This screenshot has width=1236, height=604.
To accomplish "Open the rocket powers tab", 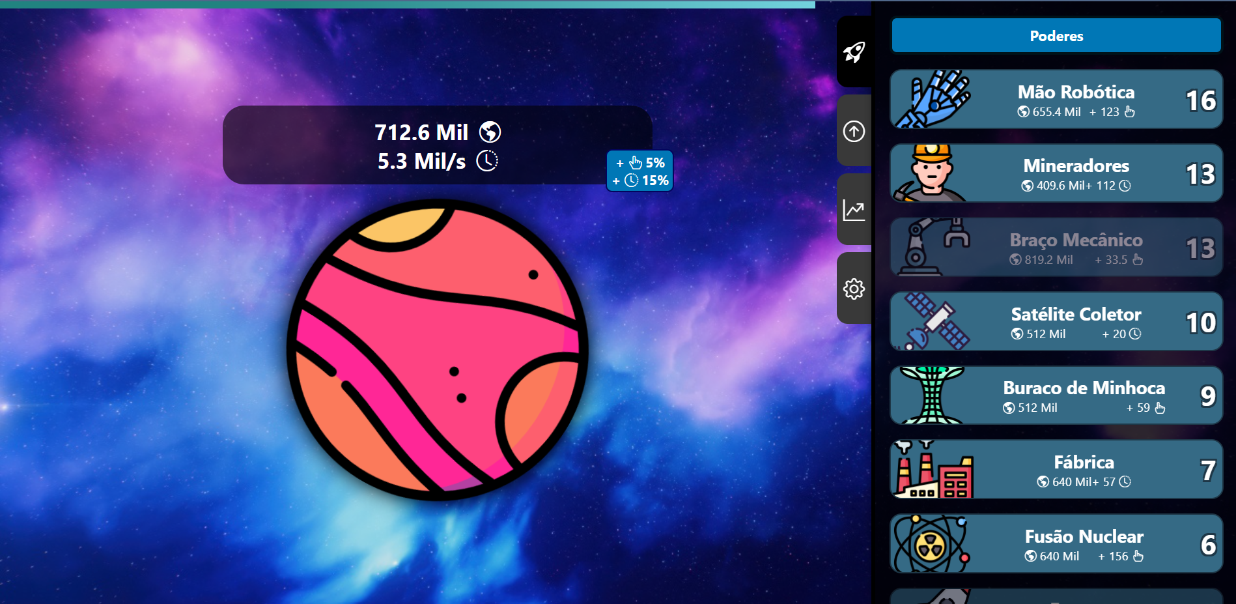I will tap(854, 51).
